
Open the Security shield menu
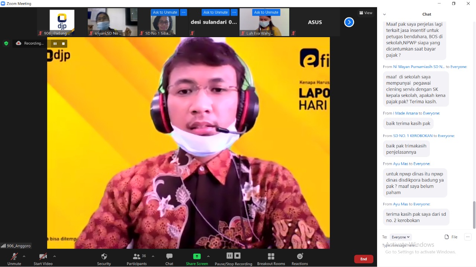(x=104, y=257)
